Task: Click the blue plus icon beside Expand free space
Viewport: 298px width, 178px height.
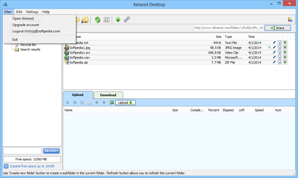Action: pyautogui.click(x=6, y=166)
